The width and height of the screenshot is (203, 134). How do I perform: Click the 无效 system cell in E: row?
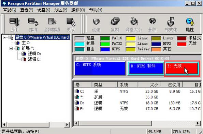coord(124,109)
